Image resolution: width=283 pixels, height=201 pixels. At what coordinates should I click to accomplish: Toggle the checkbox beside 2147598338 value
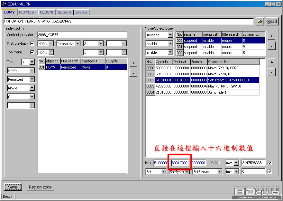point(269,163)
